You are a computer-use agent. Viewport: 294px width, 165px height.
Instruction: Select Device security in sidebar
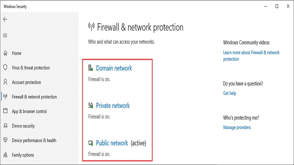(x=23, y=126)
